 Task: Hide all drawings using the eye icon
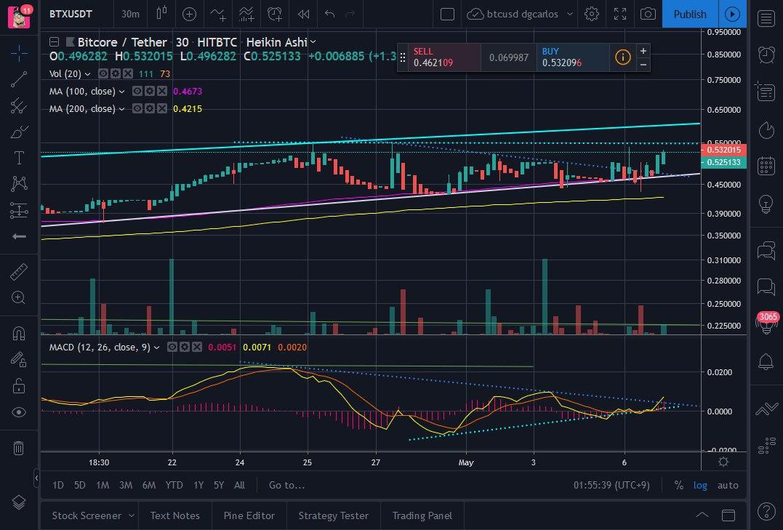[20, 412]
